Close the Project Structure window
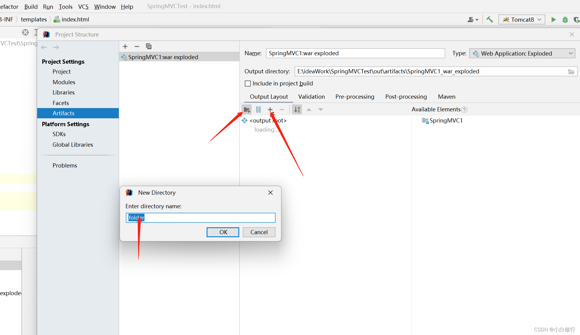This screenshot has height=335, width=580. point(572,34)
